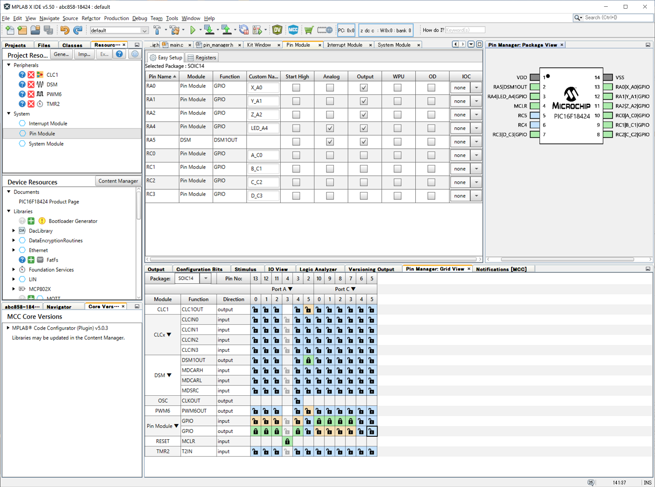This screenshot has height=487, width=655.
Task: Click the Registers button
Action: (x=202, y=57)
